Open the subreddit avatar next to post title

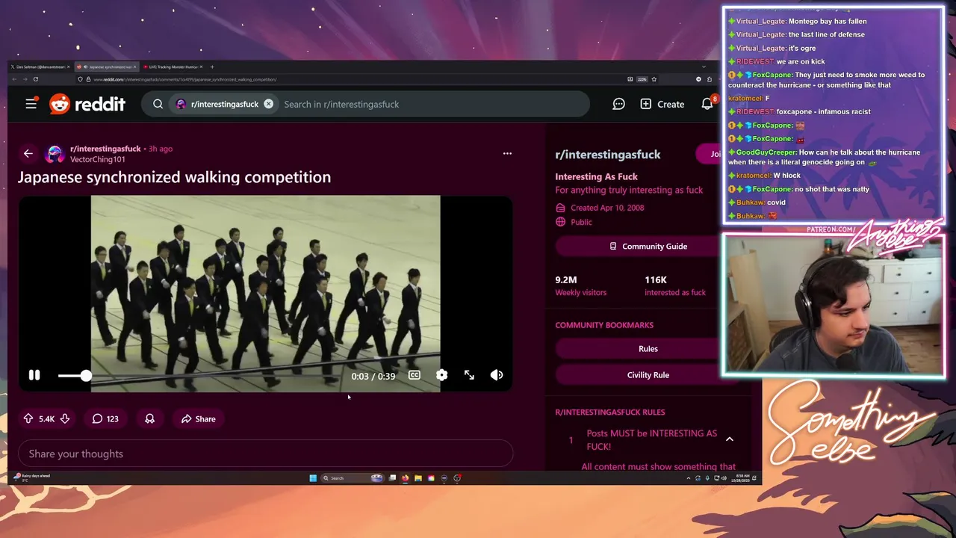pos(55,154)
